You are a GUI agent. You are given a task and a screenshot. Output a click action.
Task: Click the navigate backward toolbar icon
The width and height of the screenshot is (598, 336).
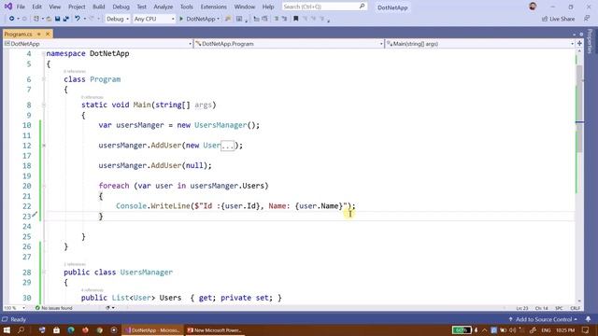click(x=12, y=19)
